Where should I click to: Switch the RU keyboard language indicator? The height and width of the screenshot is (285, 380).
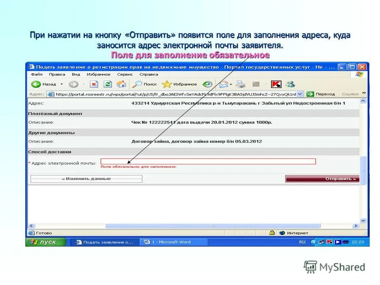[302, 241]
